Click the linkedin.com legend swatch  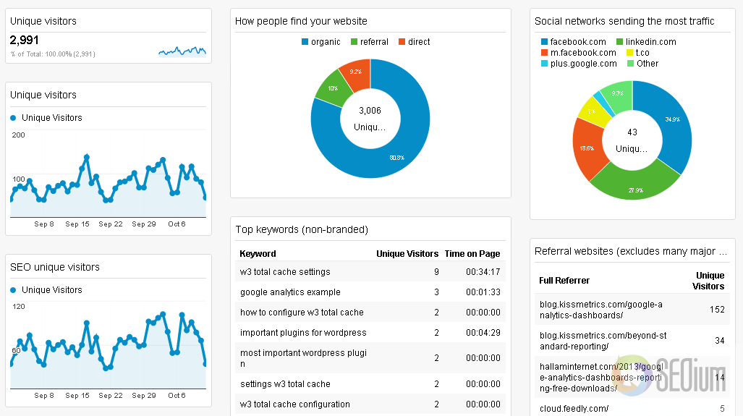[x=619, y=42]
